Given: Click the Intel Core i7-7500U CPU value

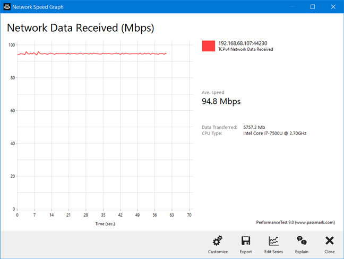Looking at the screenshot, I should pyautogui.click(x=274, y=133).
